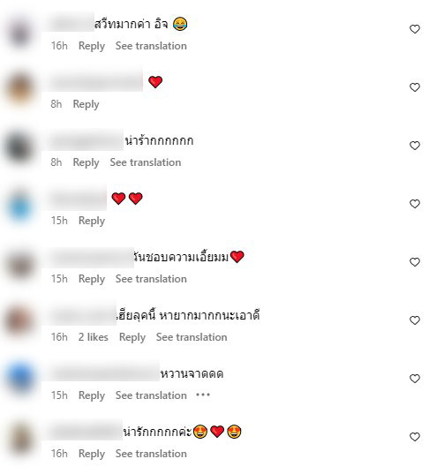See translation of the first comment
This screenshot has width=429, height=474.
(x=151, y=46)
